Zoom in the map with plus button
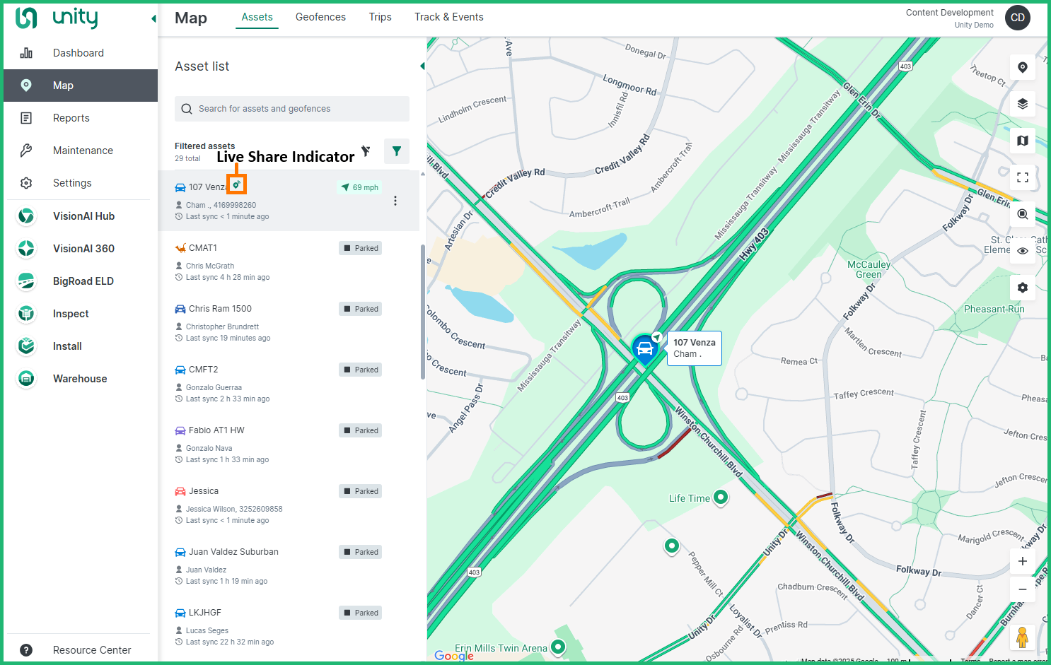1051x665 pixels. click(1022, 561)
